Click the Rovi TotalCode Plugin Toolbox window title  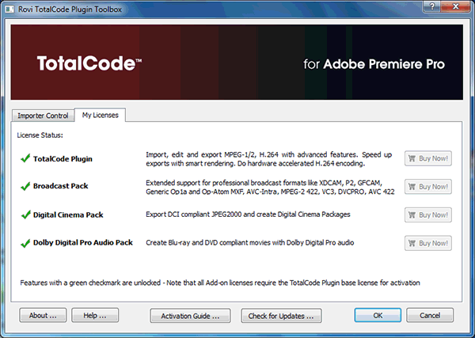pos(70,9)
